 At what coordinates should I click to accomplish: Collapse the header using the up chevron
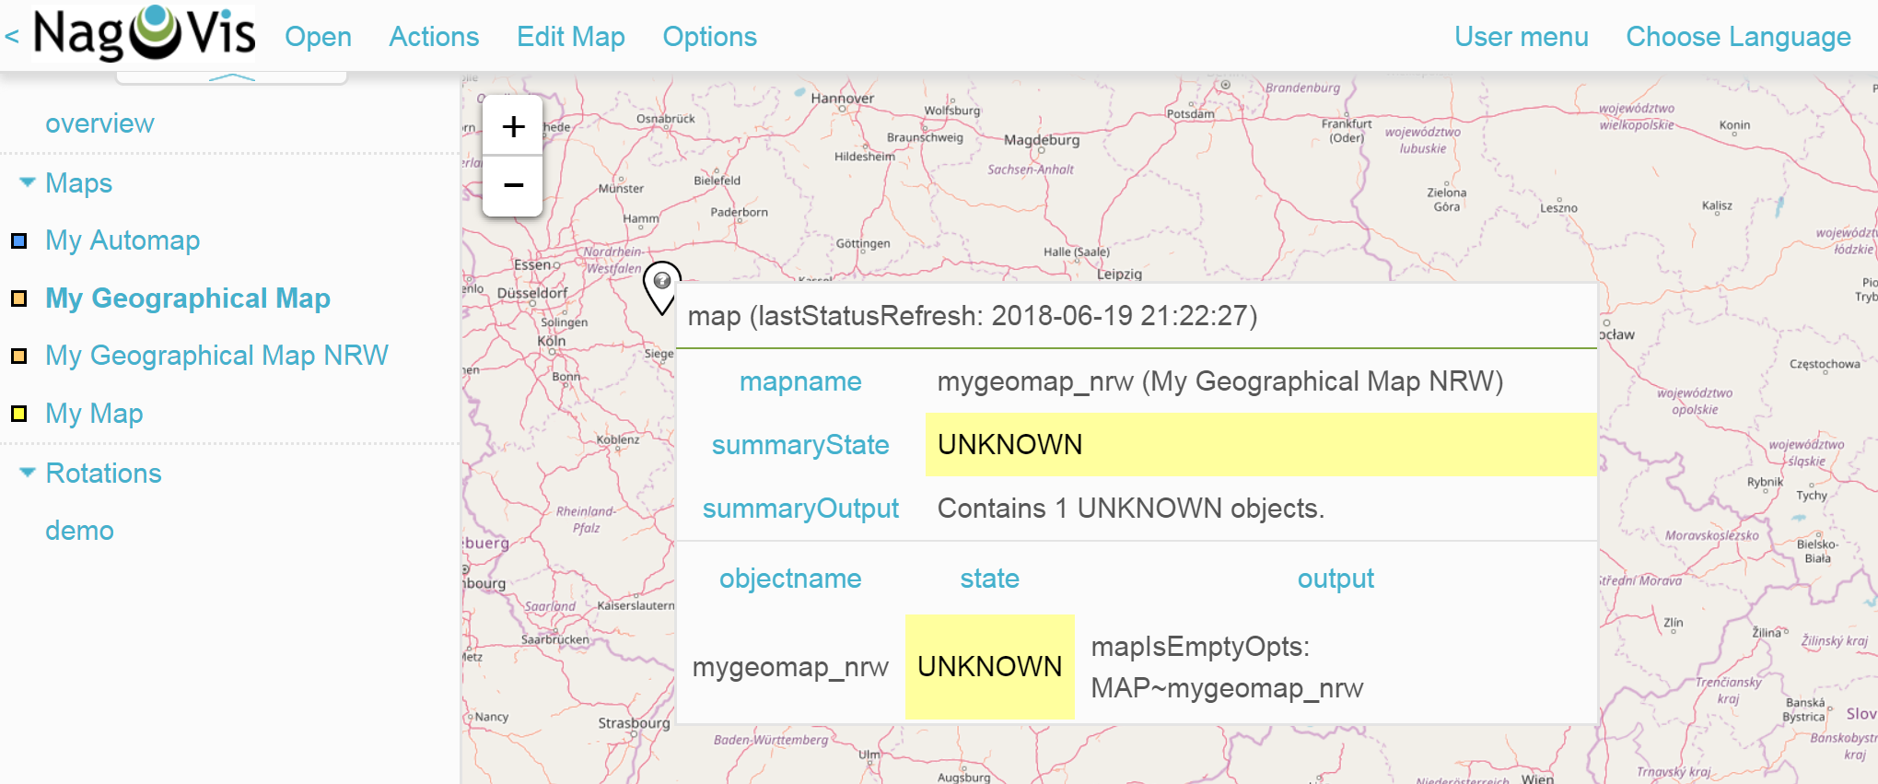(x=231, y=77)
